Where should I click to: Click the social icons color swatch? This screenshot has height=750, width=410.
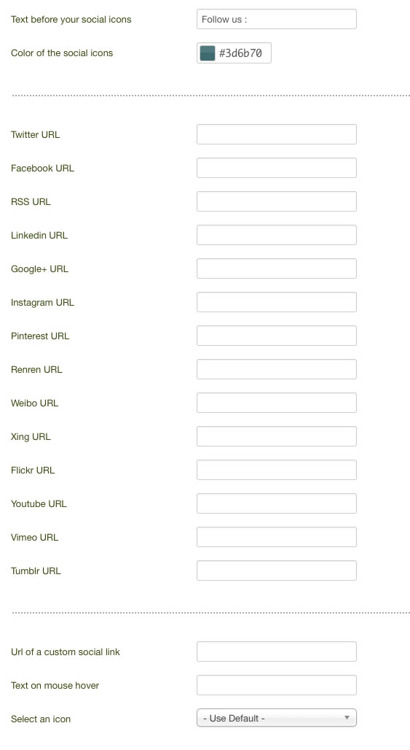[207, 53]
